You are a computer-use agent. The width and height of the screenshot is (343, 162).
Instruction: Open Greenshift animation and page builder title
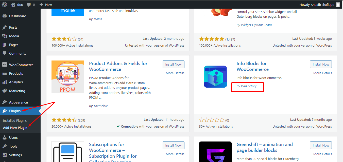[265, 147]
